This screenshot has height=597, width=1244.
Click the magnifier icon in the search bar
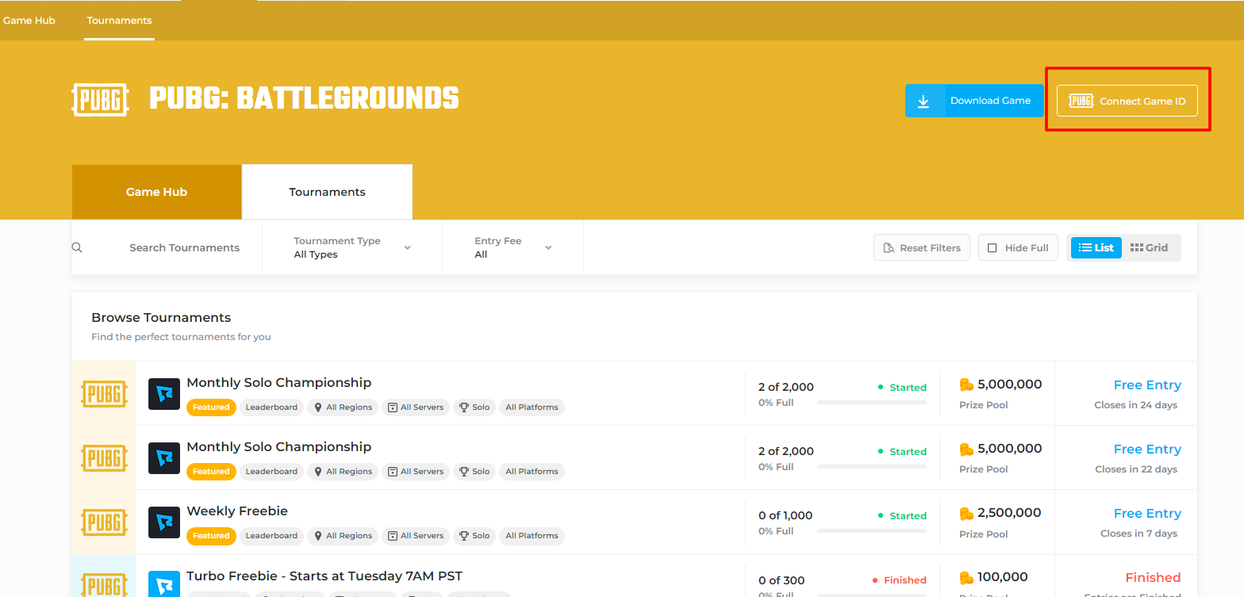[x=77, y=247]
